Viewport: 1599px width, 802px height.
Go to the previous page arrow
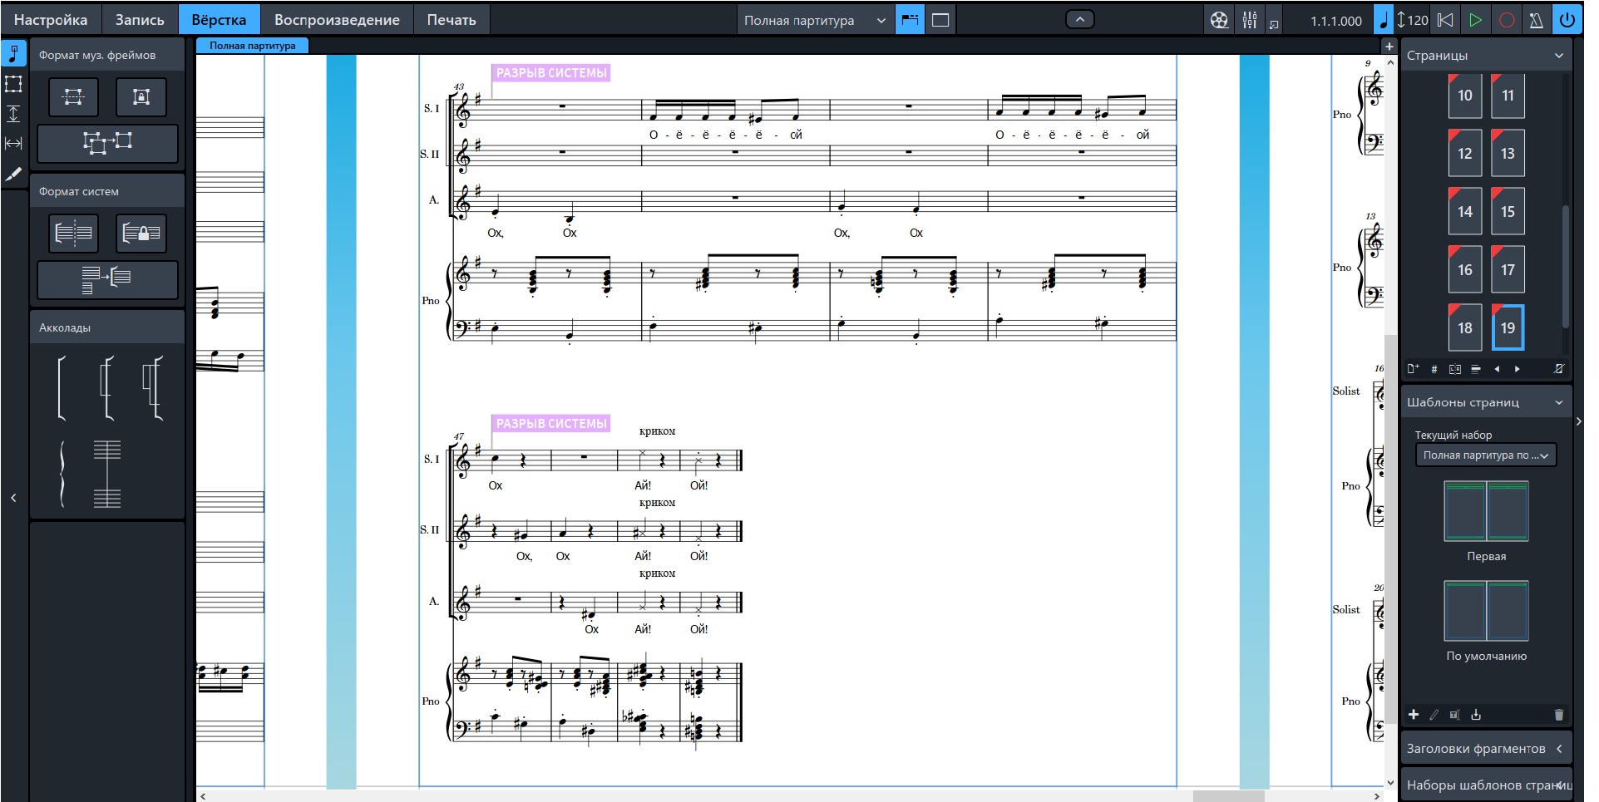click(x=1497, y=369)
